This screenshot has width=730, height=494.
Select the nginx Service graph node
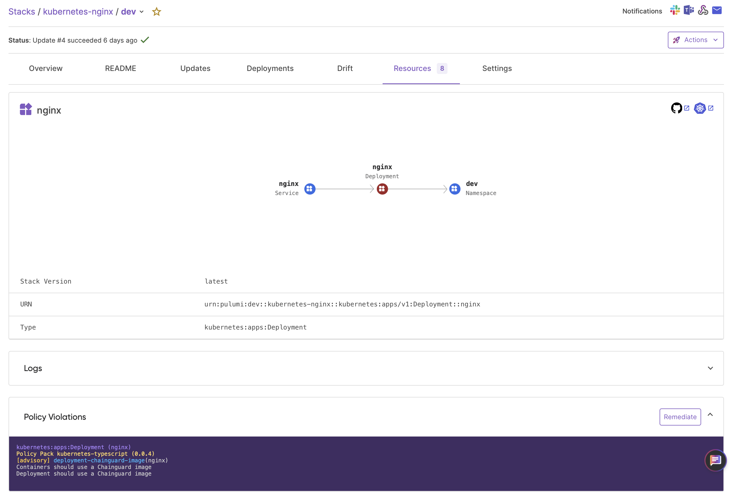(x=310, y=189)
